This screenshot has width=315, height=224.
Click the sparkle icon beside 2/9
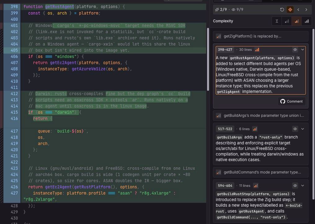pos(217,10)
